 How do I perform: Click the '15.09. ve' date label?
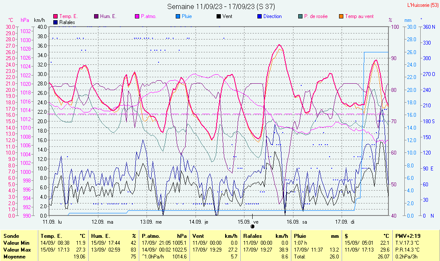tap(248, 222)
